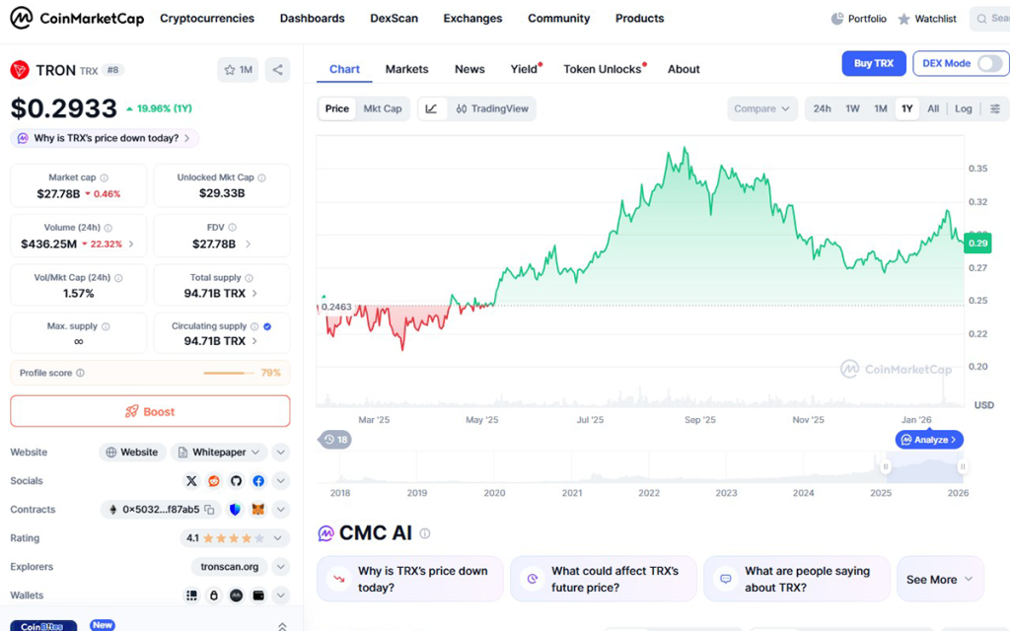Screen dimensions: 1010x631
Task: Open the Compare dropdown
Action: [762, 108]
